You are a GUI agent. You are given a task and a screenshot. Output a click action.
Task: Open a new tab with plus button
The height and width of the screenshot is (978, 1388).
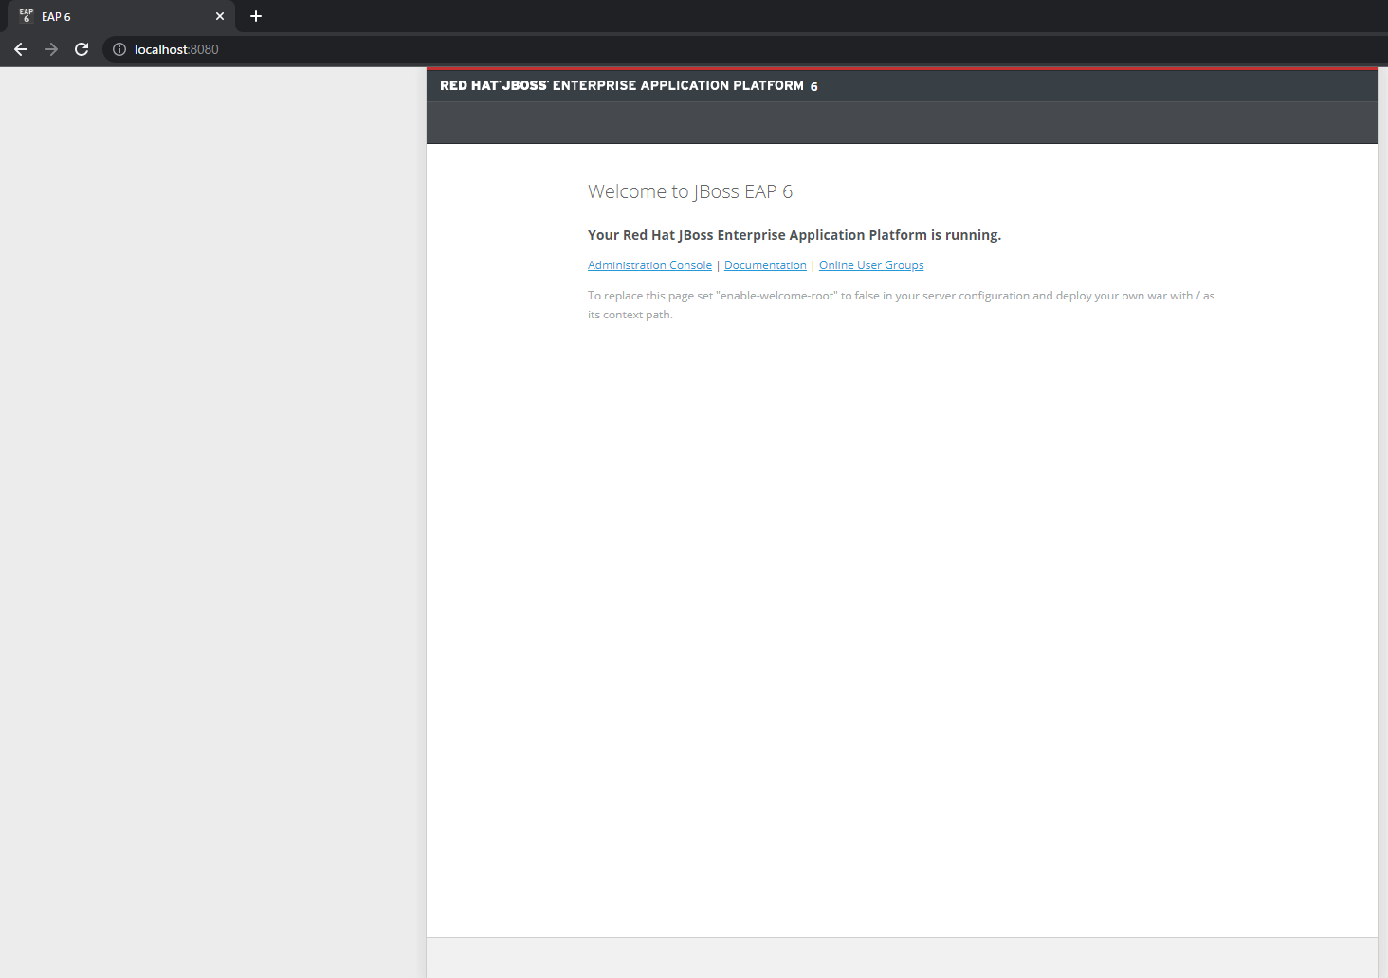(x=255, y=16)
